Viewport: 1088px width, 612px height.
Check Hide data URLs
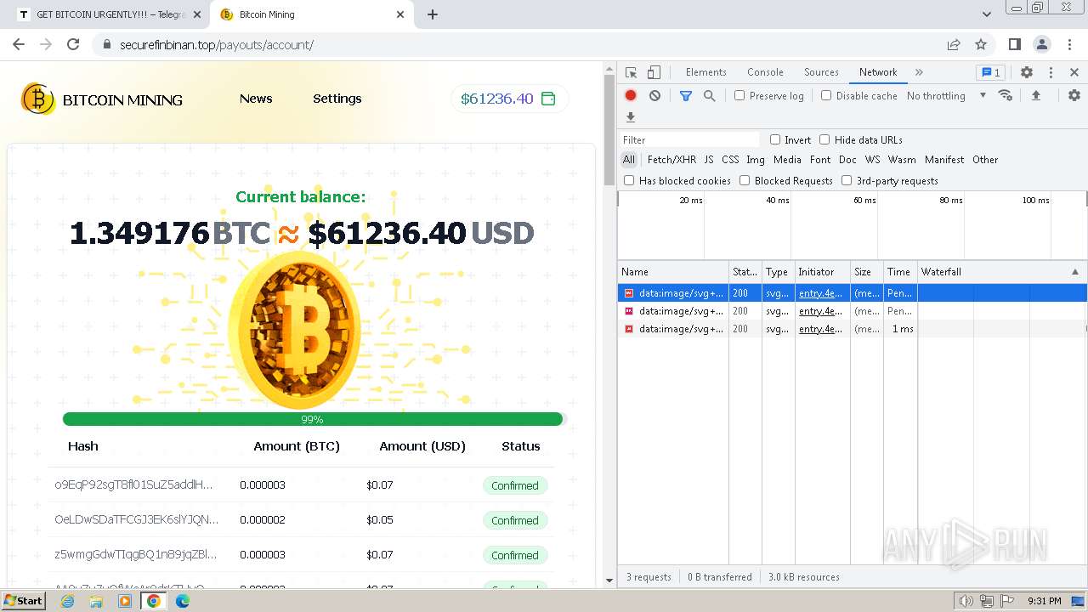(824, 139)
